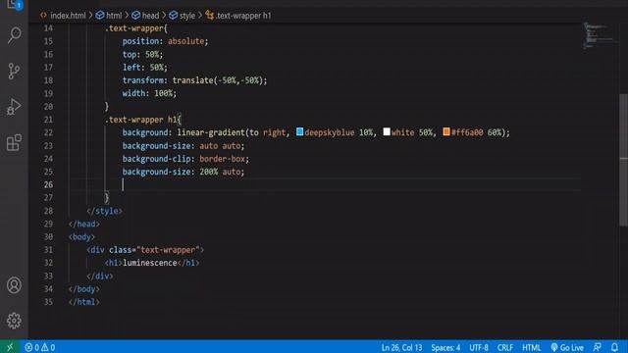The width and height of the screenshot is (628, 353).
Task: Open the Explorer view in activity bar
Action: click(x=14, y=5)
